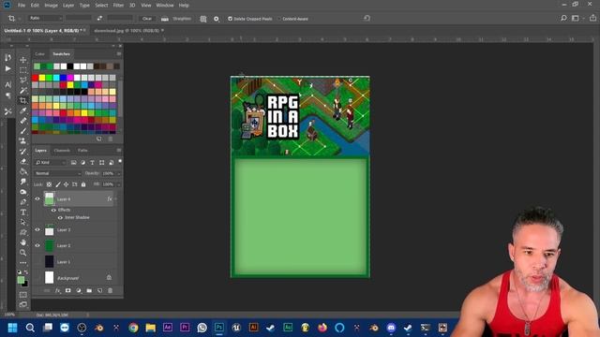Select the Pen tool
Screen dimensions: 600x337
point(22,202)
